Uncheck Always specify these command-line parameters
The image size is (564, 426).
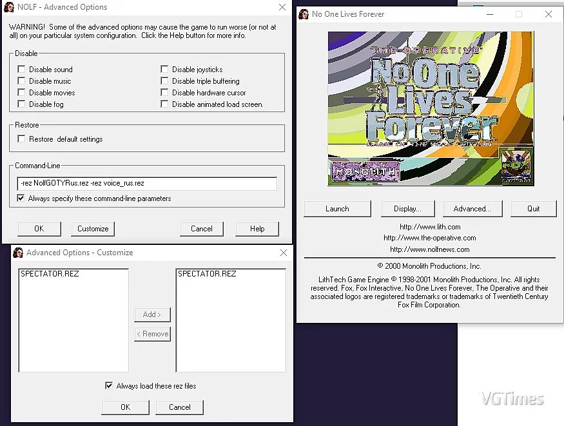(21, 198)
